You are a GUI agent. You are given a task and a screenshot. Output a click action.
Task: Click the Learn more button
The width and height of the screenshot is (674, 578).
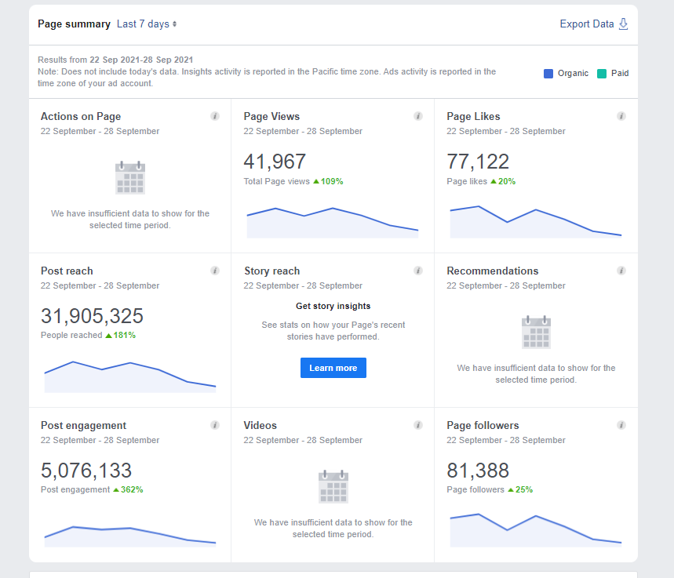point(333,368)
